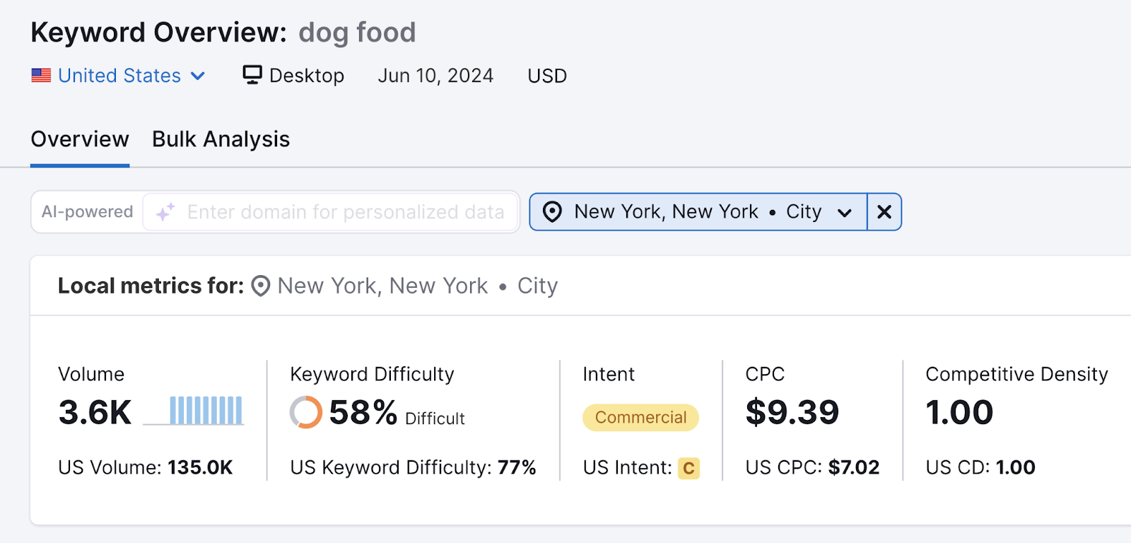Click the US flag icon
Viewport: 1131px width, 543px height.
click(41, 76)
